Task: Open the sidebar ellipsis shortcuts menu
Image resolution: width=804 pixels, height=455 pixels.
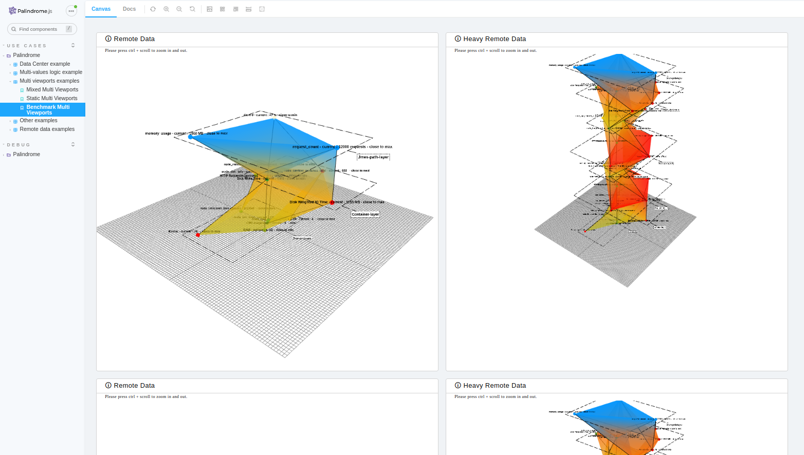Action: (71, 11)
